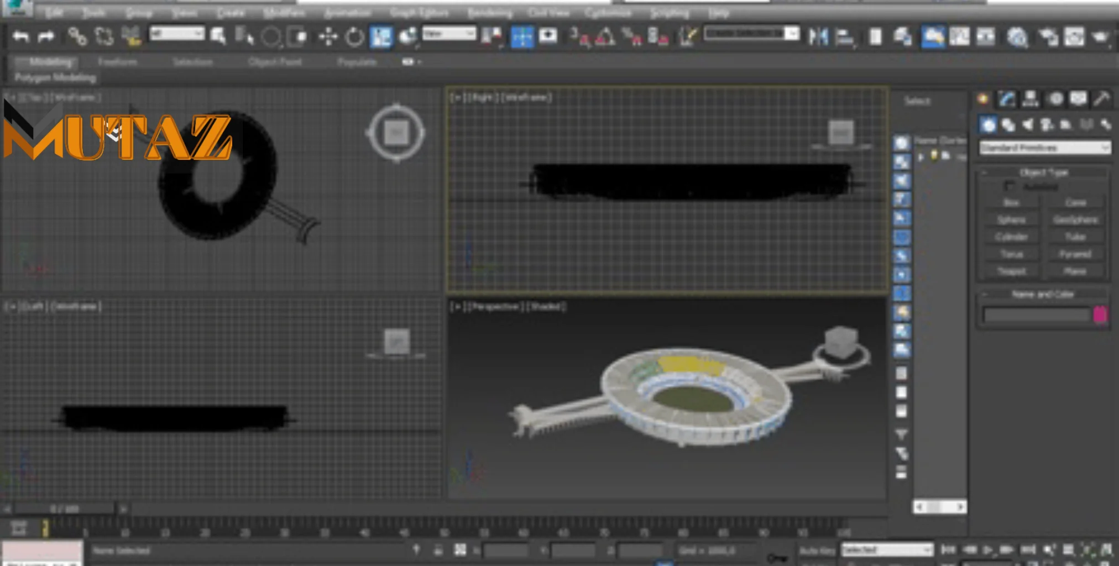Image resolution: width=1119 pixels, height=566 pixels.
Task: Switch to the Motion command panel tab
Action: click(x=1055, y=99)
